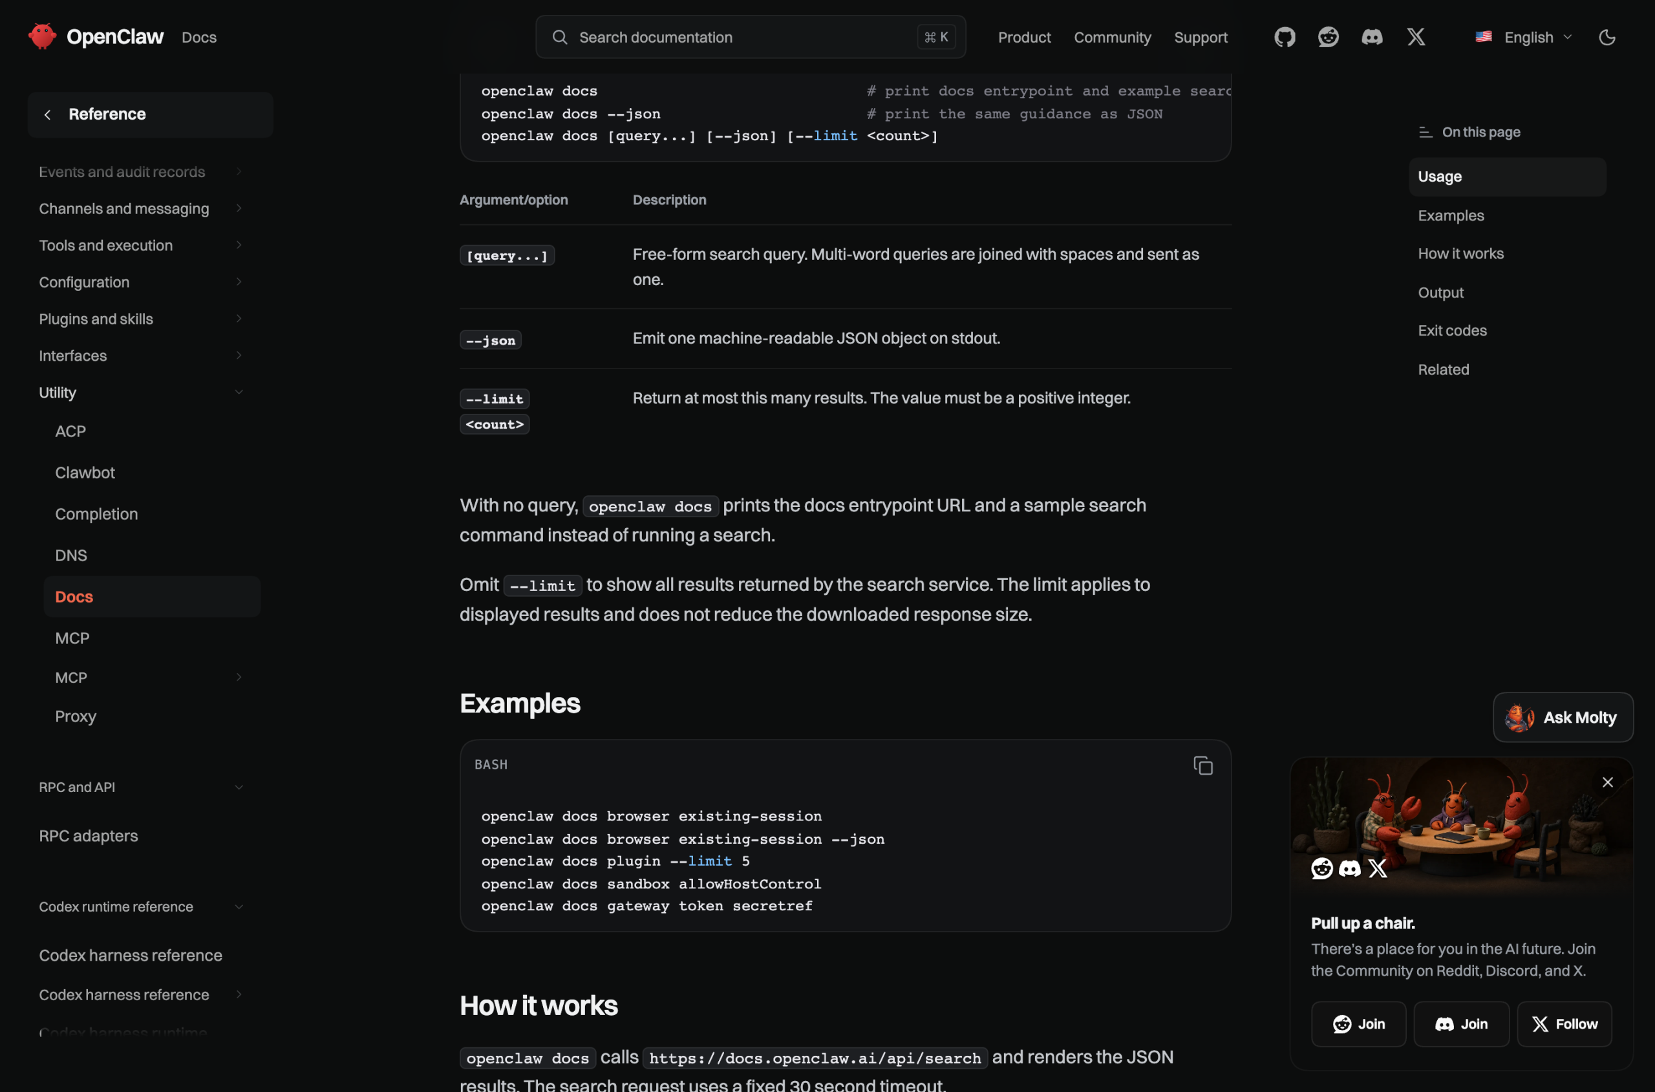Expand Interfaces section

pyautogui.click(x=142, y=356)
